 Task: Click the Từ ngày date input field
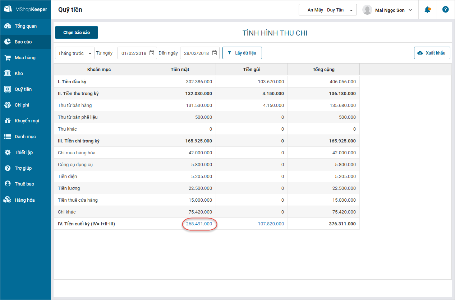tap(134, 53)
